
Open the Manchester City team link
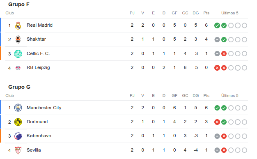pyautogui.click(x=44, y=108)
